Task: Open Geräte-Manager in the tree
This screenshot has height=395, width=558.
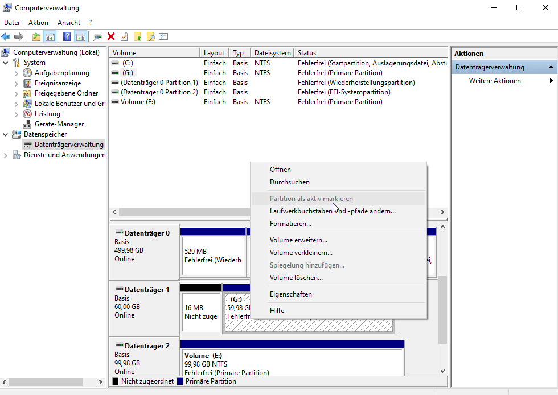Action: (x=59, y=124)
